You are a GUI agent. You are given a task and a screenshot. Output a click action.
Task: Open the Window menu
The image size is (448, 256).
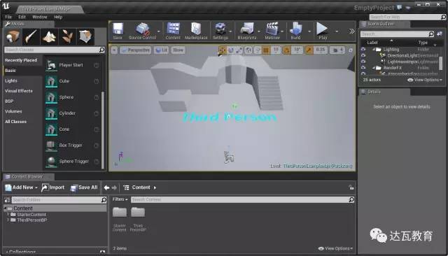[x=40, y=17]
